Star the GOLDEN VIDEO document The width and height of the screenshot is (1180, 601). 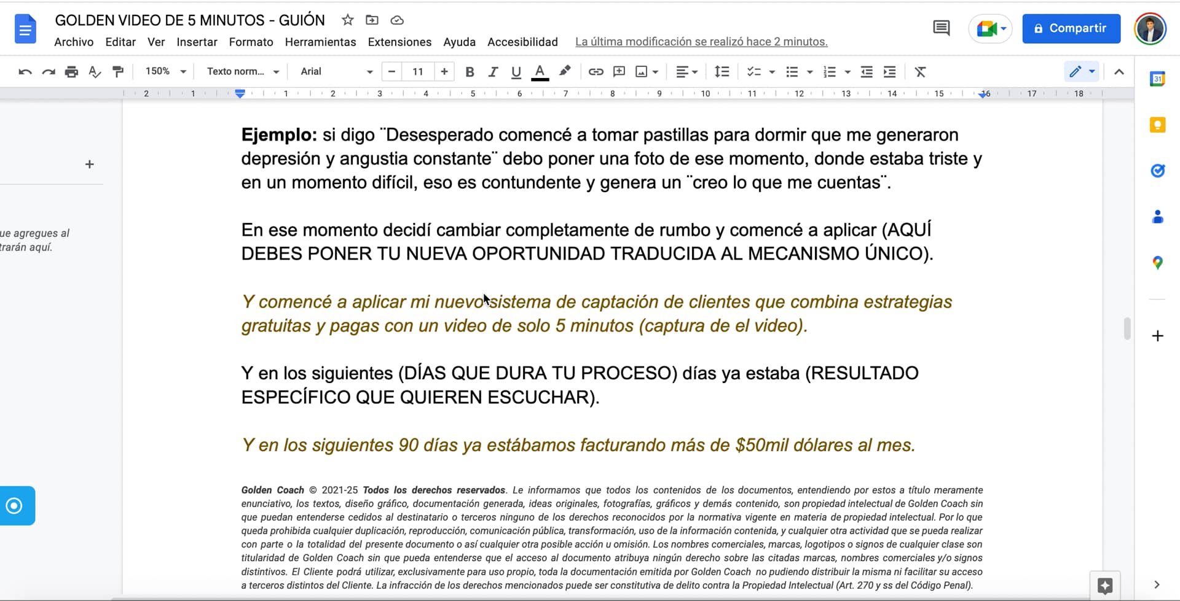click(348, 20)
